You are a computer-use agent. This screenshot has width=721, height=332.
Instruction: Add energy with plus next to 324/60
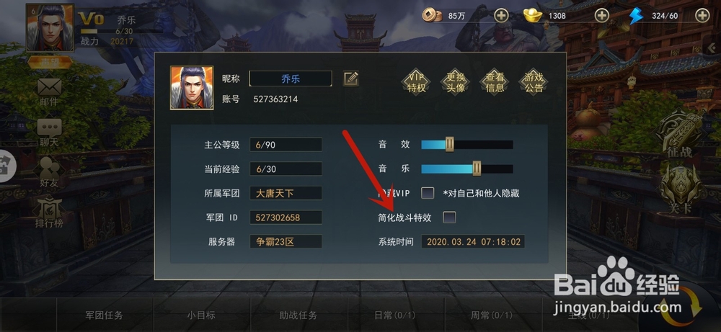point(702,16)
